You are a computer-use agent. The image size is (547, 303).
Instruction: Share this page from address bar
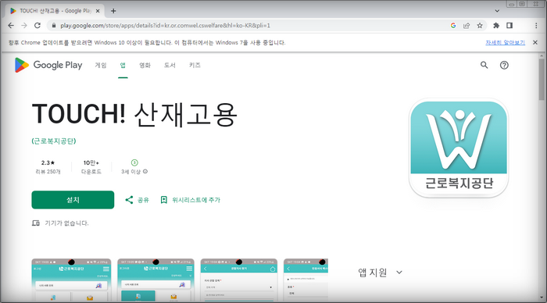pos(467,26)
